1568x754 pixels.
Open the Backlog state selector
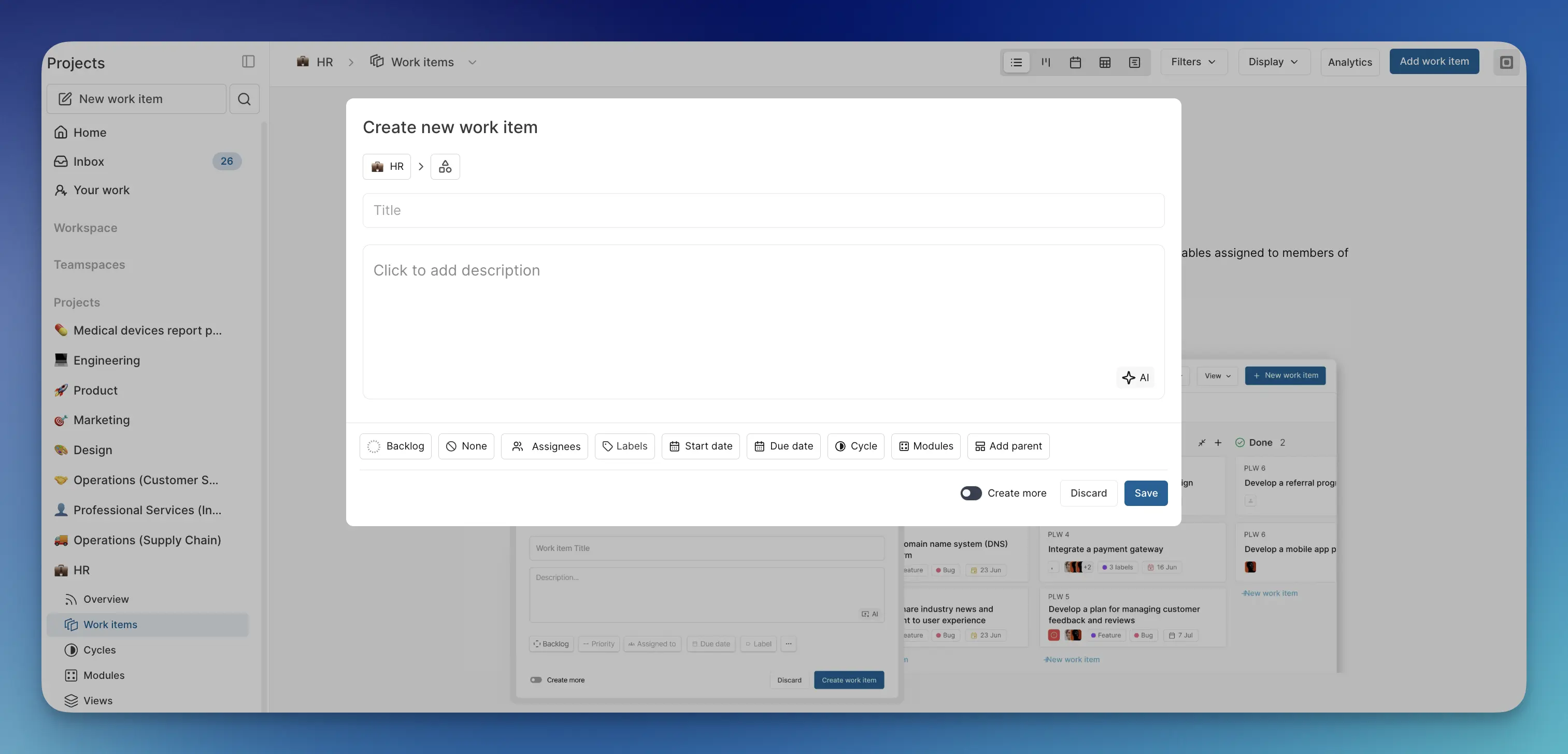tap(396, 446)
